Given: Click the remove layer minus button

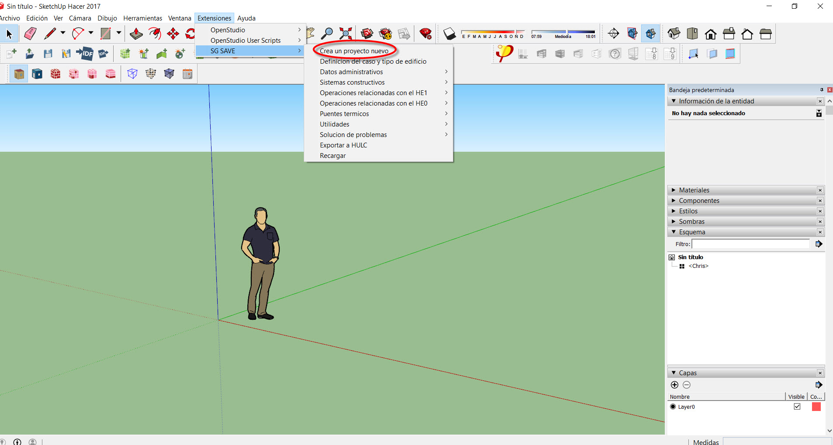Looking at the screenshot, I should 687,385.
